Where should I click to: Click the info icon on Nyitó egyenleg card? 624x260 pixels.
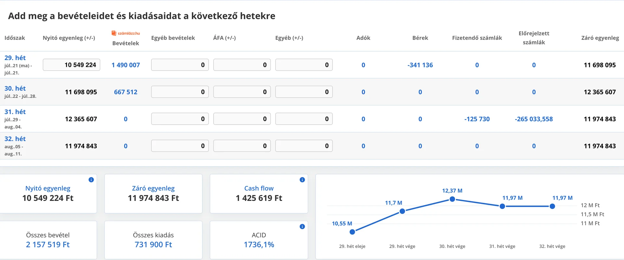click(91, 180)
